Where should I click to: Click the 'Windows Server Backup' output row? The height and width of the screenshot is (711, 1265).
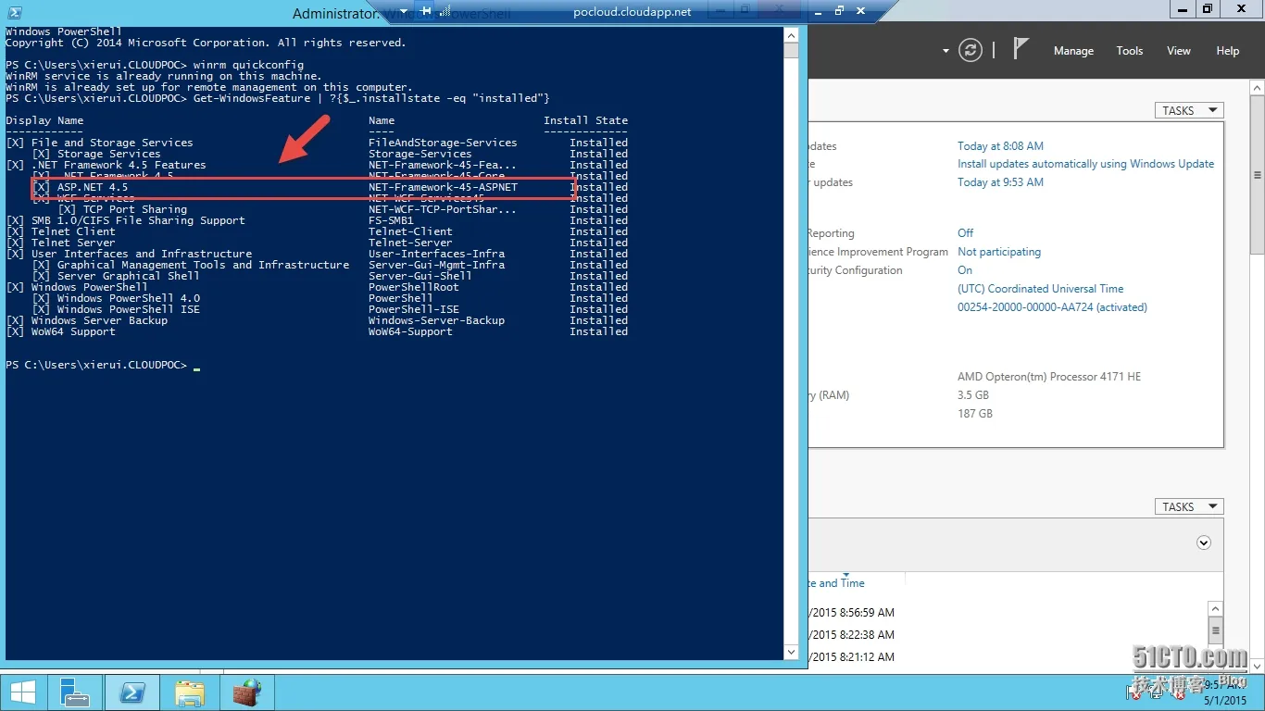(317, 320)
